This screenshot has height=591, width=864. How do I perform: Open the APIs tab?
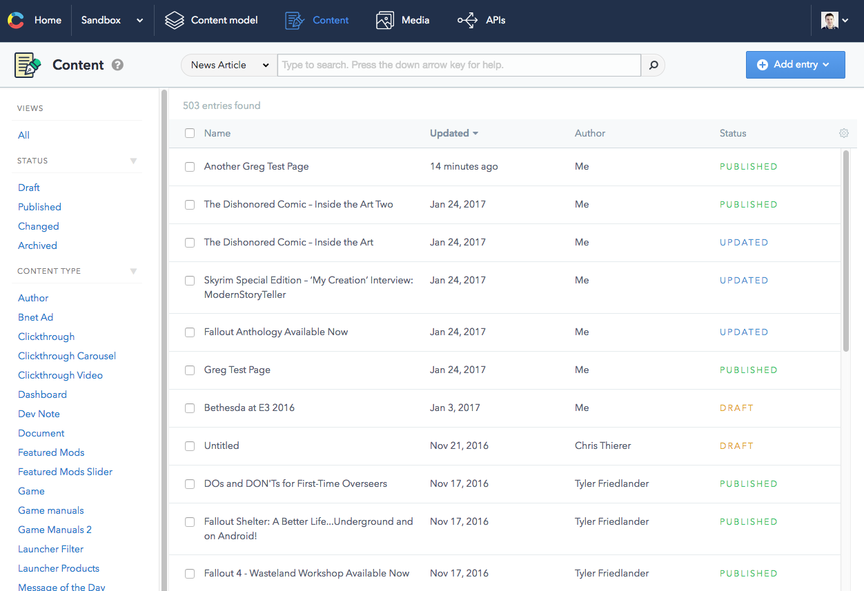(x=482, y=20)
